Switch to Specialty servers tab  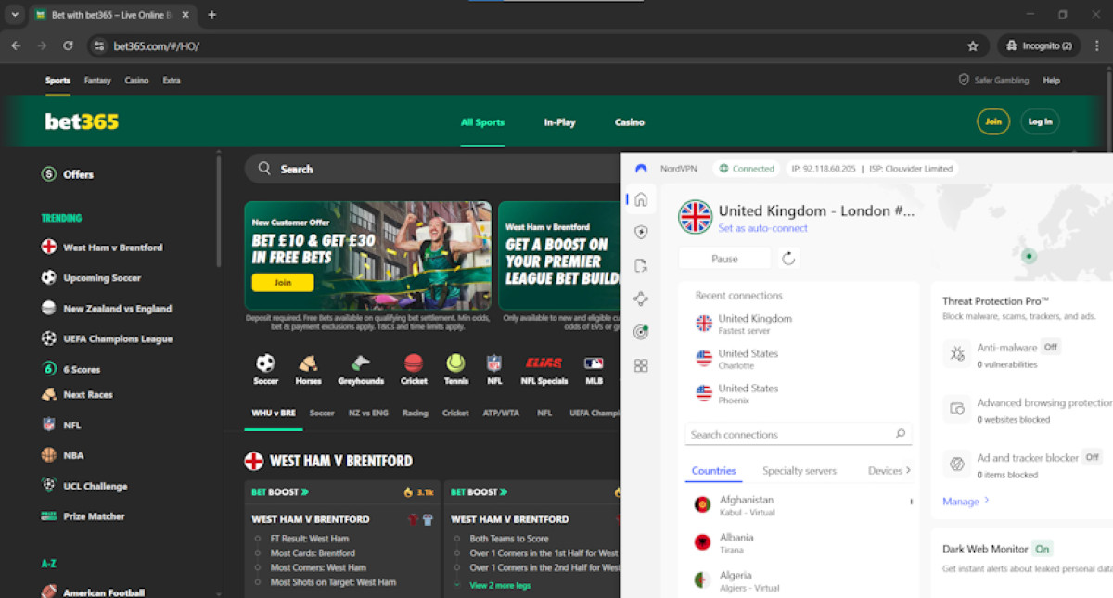[x=799, y=471]
